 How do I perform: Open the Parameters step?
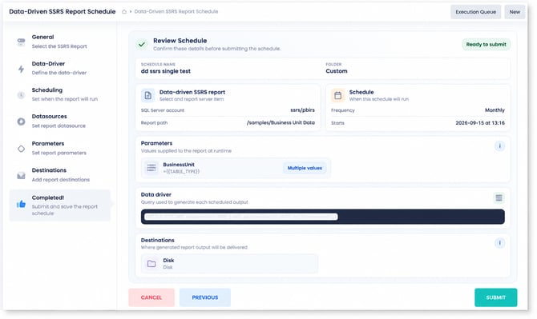(60, 148)
